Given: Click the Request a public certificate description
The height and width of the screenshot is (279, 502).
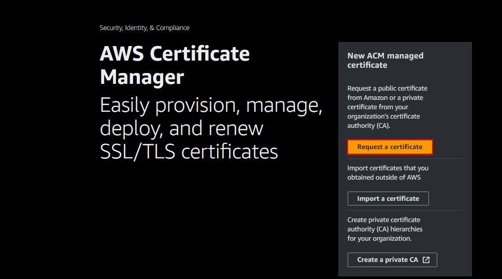Looking at the screenshot, I should [387, 89].
